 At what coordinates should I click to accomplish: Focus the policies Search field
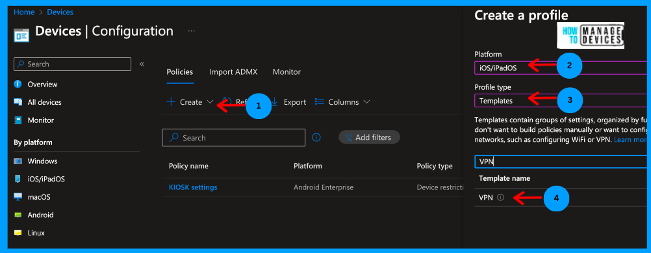tap(234, 137)
